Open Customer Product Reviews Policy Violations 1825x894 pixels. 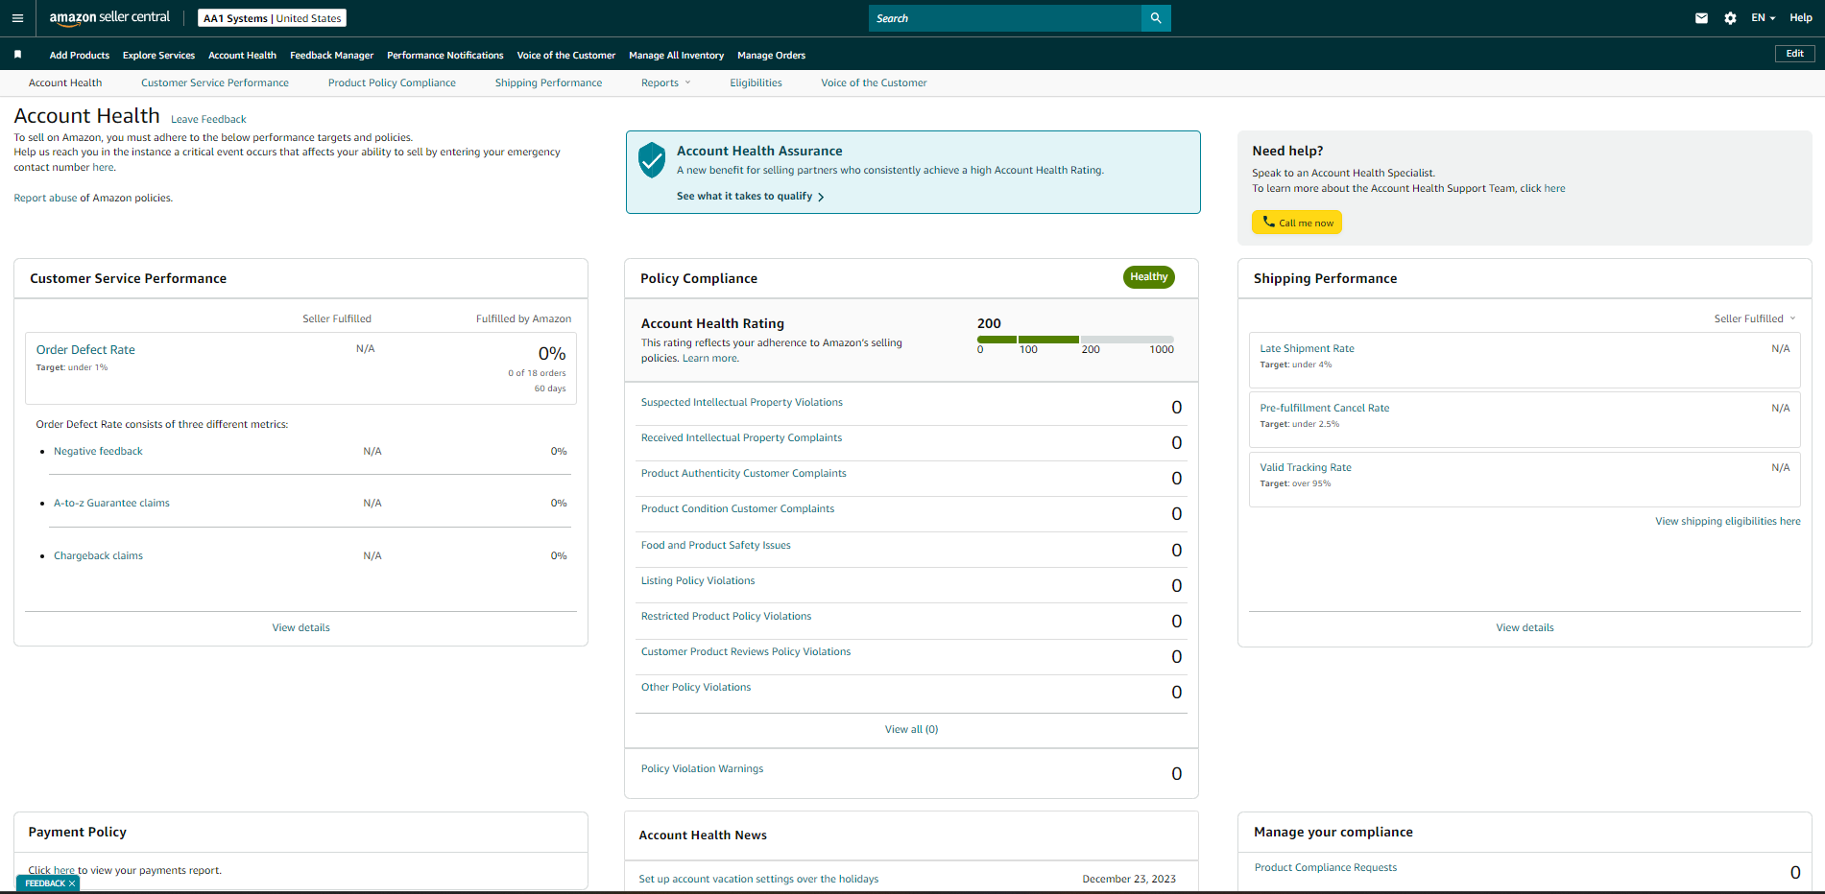(x=746, y=652)
